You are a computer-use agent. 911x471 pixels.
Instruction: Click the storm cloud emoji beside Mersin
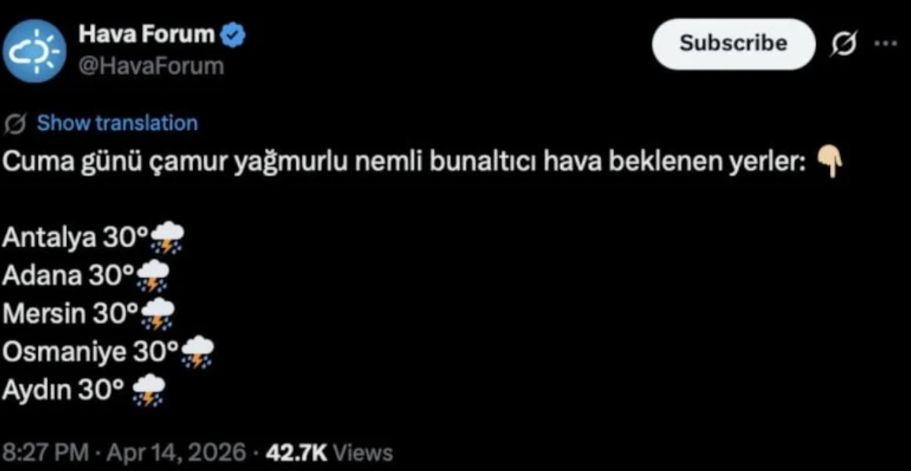[x=158, y=314]
